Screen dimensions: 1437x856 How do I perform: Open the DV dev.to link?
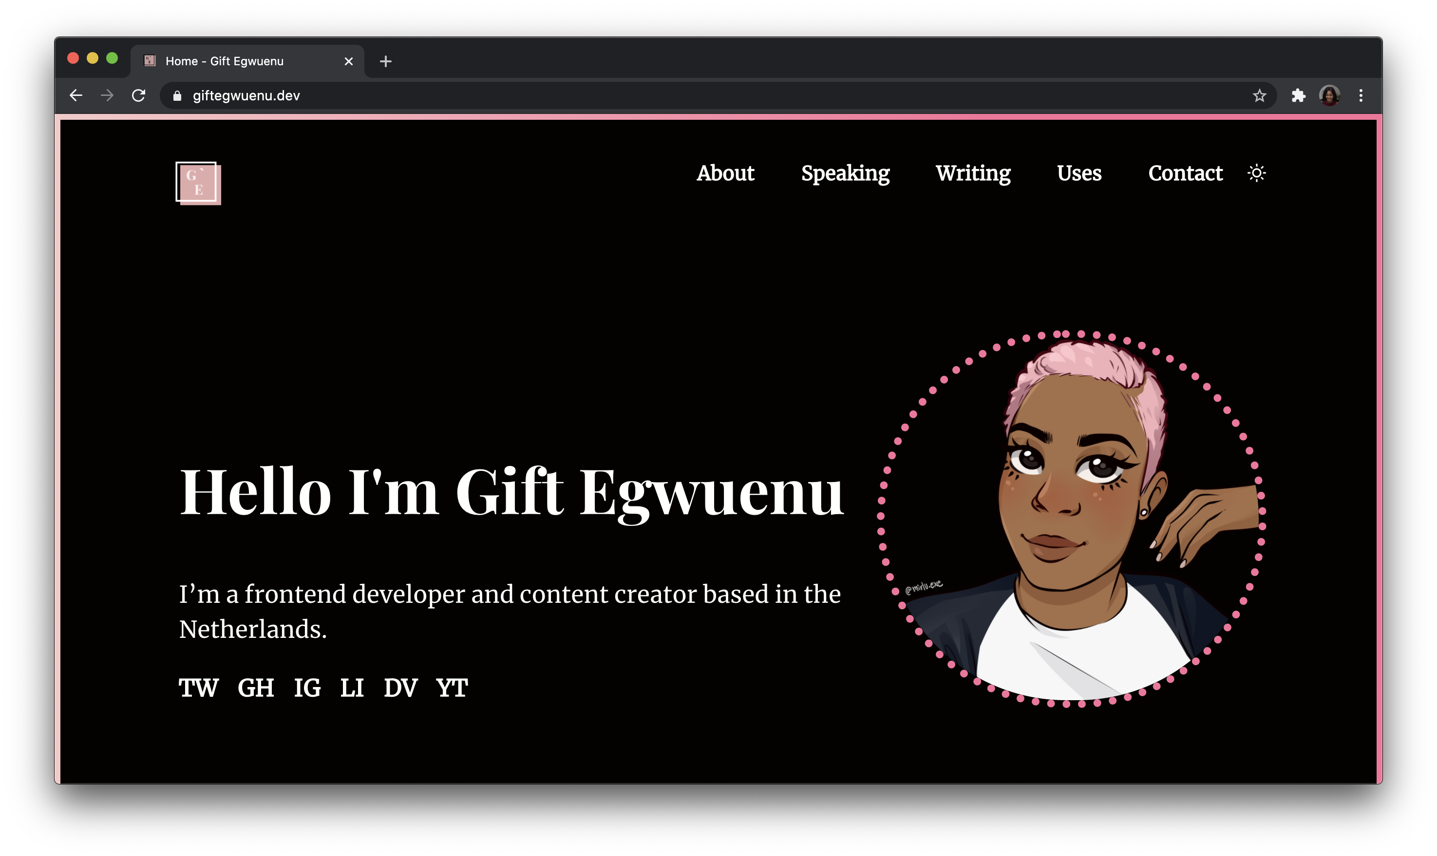(x=400, y=688)
